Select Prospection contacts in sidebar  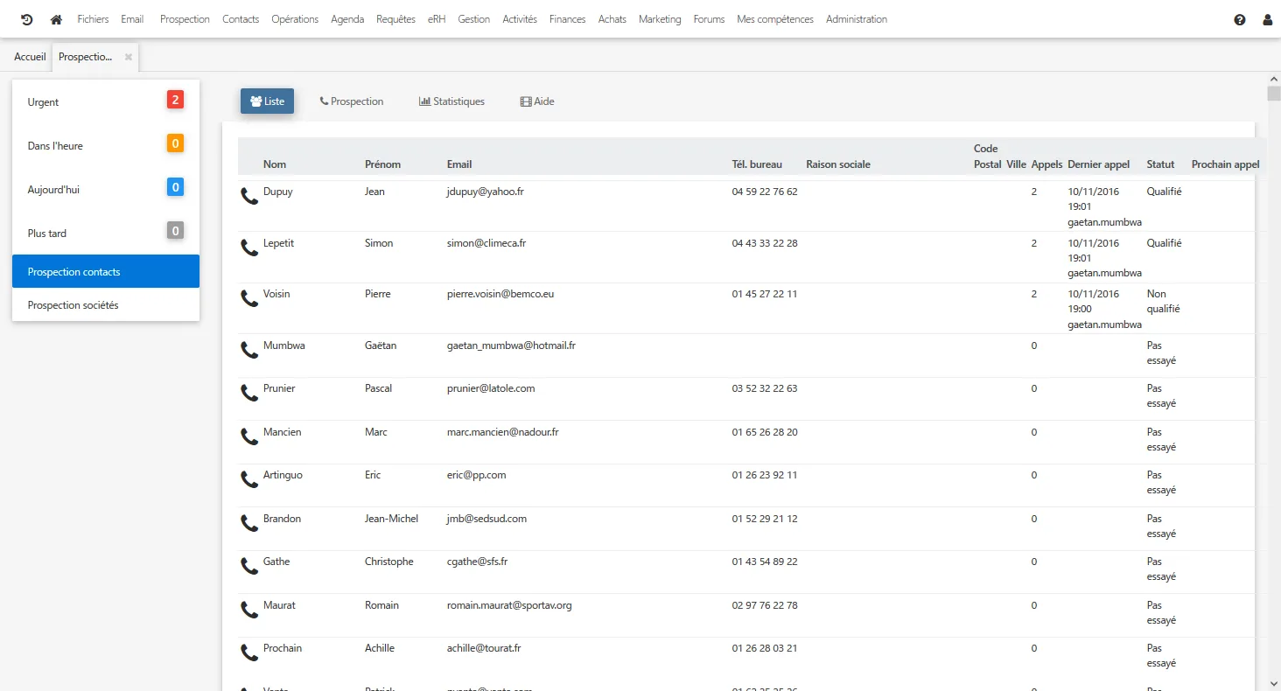(106, 271)
